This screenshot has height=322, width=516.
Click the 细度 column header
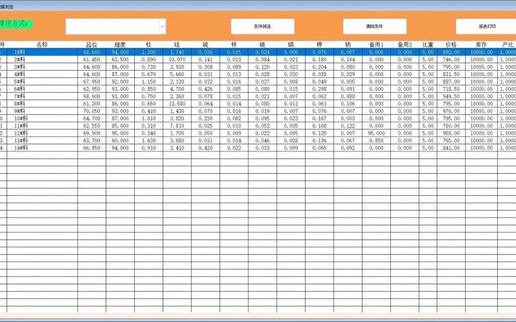[120, 45]
